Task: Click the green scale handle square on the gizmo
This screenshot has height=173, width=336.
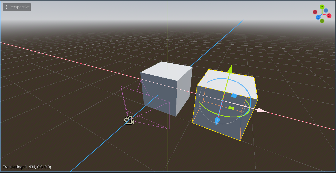Action: [x=231, y=107]
